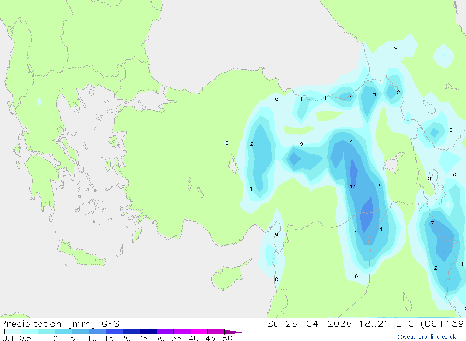Choose the 2–5 mm legend color block
The width and height of the screenshot is (466, 341).
click(x=63, y=332)
